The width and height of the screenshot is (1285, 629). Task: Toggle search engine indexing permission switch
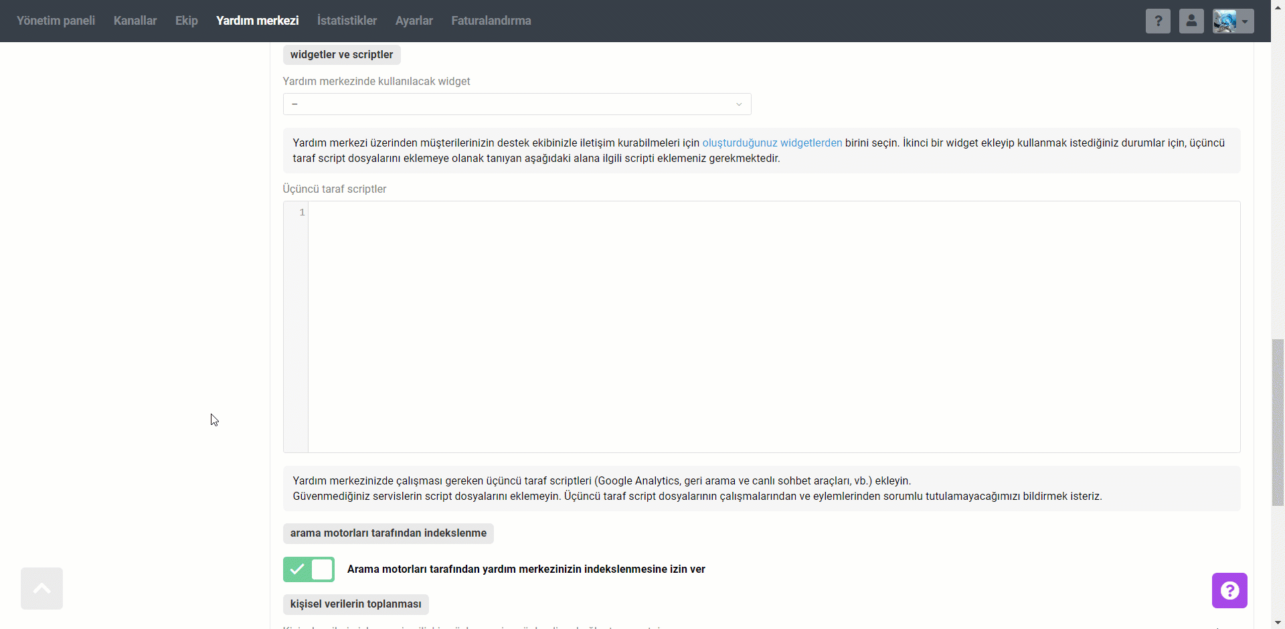(x=309, y=569)
